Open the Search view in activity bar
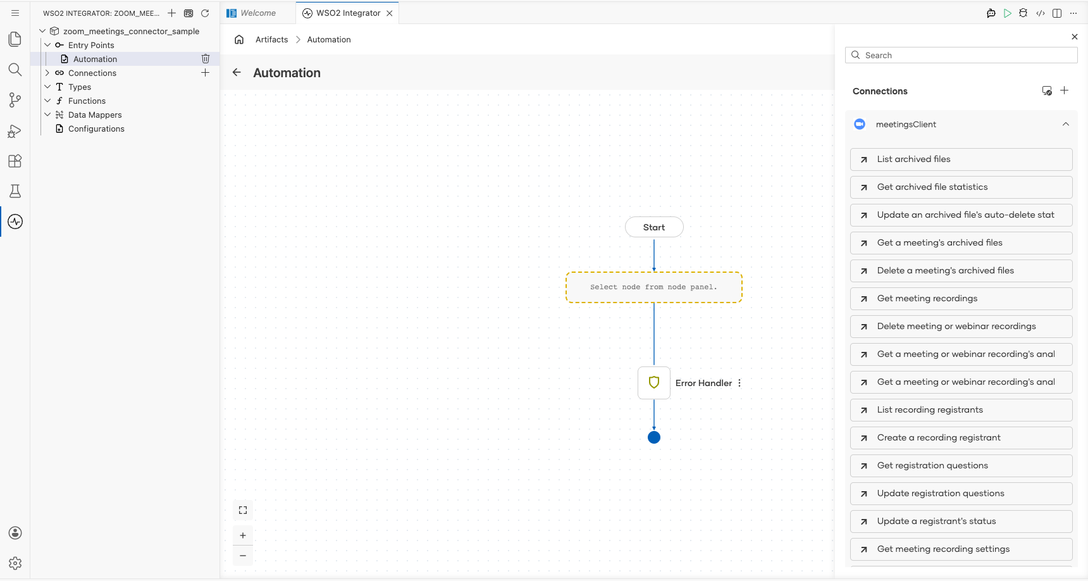Viewport: 1088px width, 581px height. [15, 70]
